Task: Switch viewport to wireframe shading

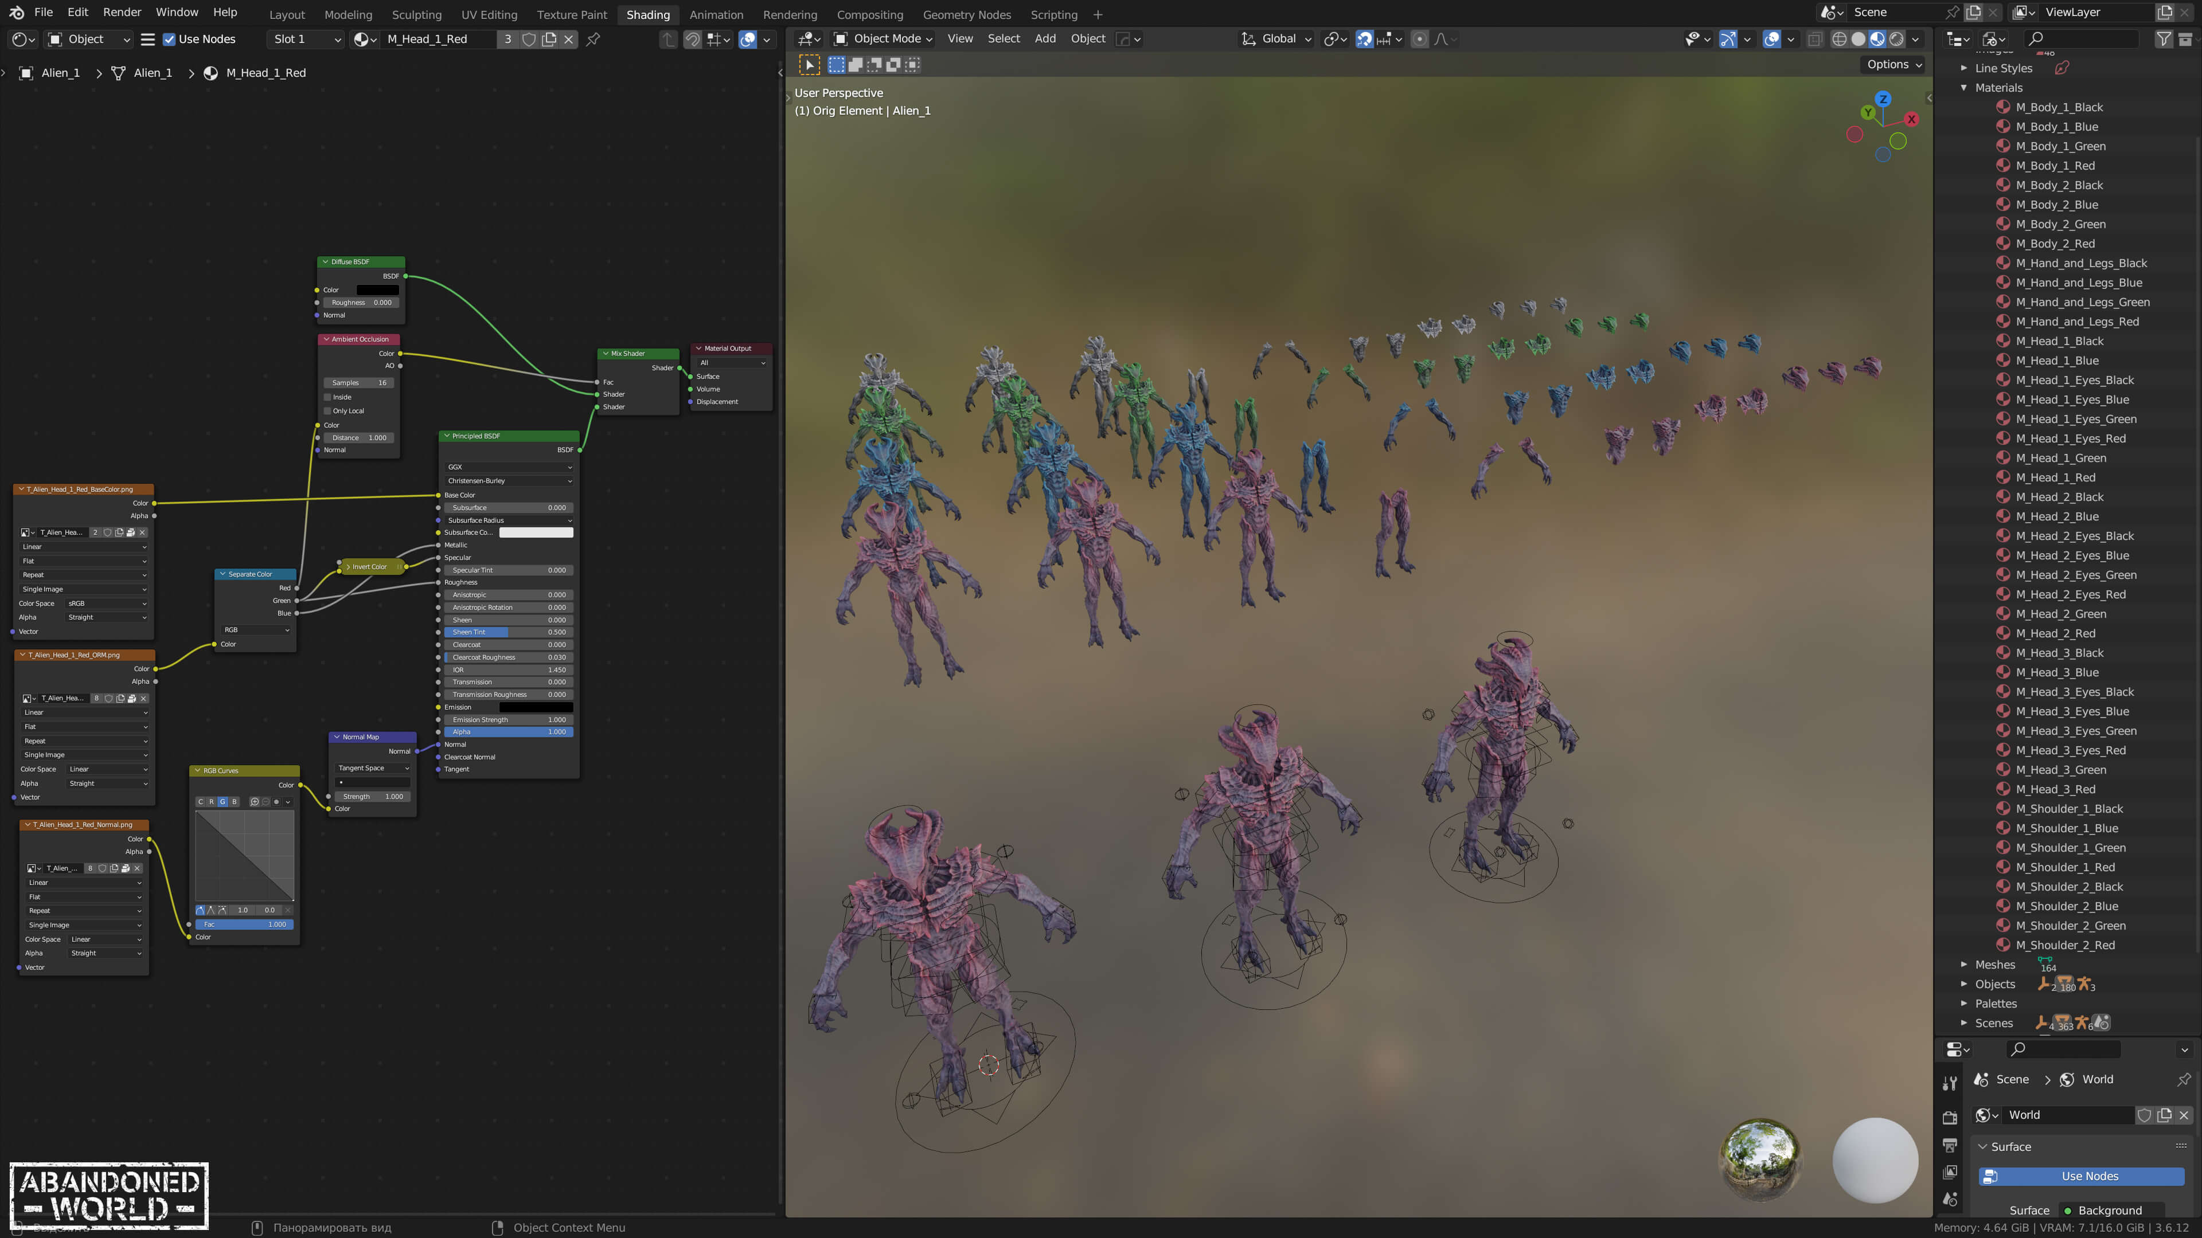Action: (1838, 38)
